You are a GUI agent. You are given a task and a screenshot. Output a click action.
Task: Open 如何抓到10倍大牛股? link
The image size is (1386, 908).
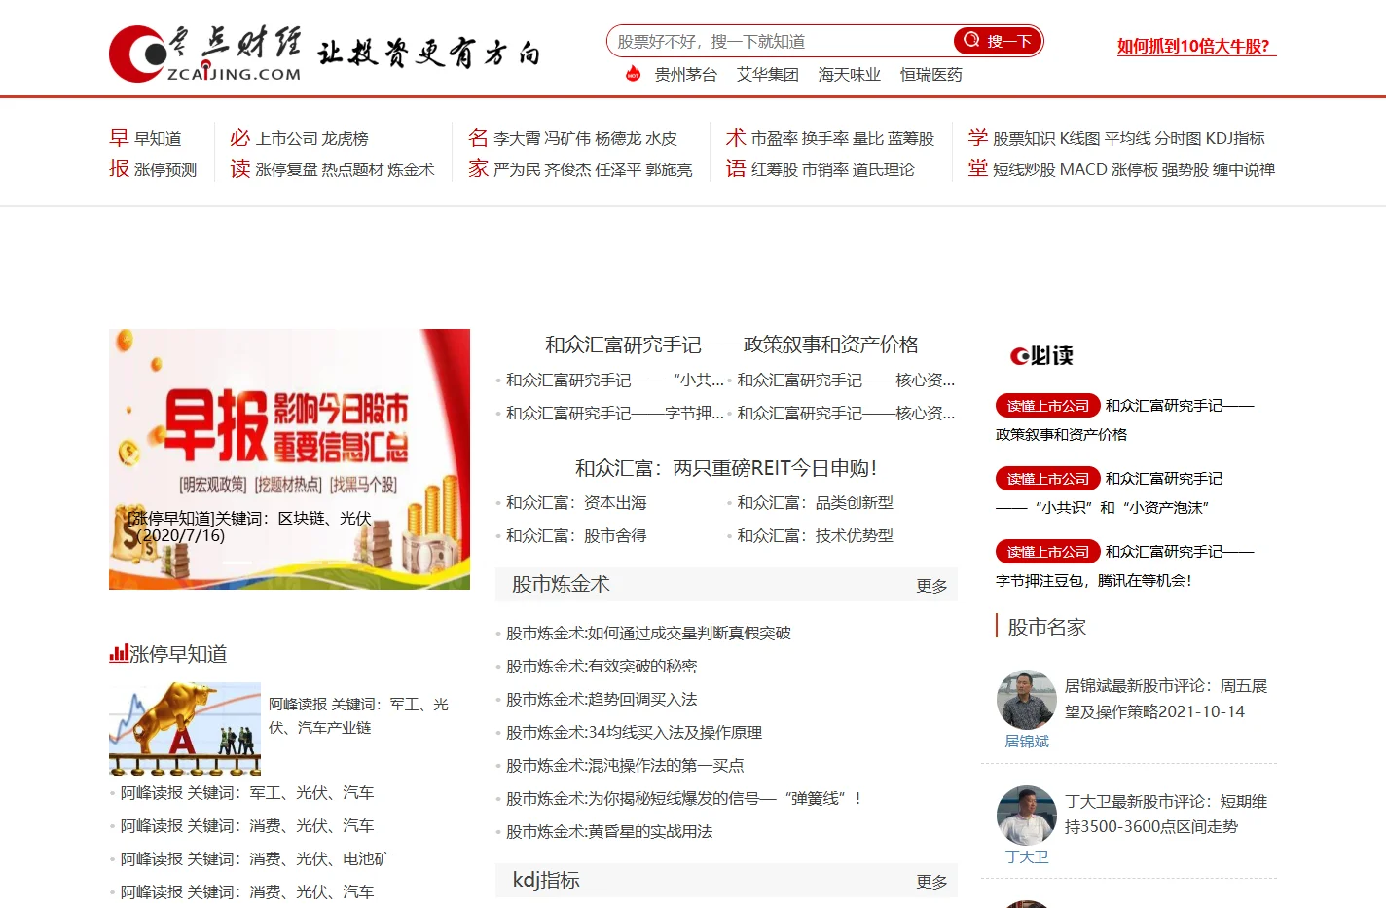pyautogui.click(x=1196, y=46)
